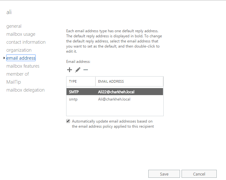
Task: Open the mailbox delegation tab
Action: [25, 90]
